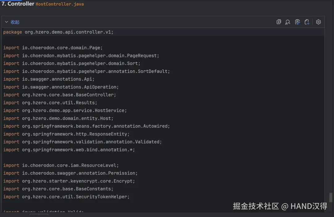Click the PageRequest import line
Viewport: 334px width, 217px height.
[81, 56]
